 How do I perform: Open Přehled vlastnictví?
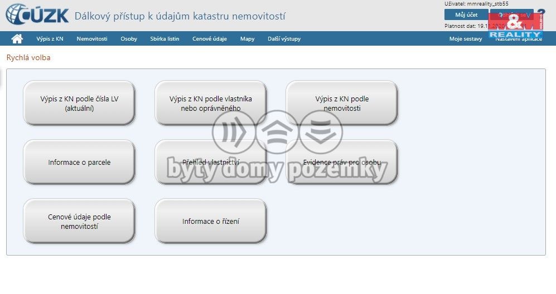tap(211, 162)
